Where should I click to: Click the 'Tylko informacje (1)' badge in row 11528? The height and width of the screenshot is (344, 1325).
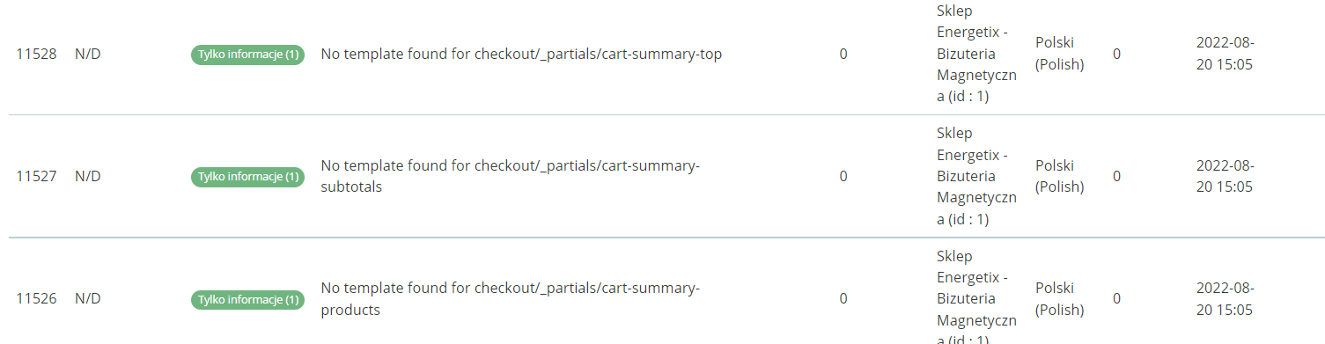247,55
